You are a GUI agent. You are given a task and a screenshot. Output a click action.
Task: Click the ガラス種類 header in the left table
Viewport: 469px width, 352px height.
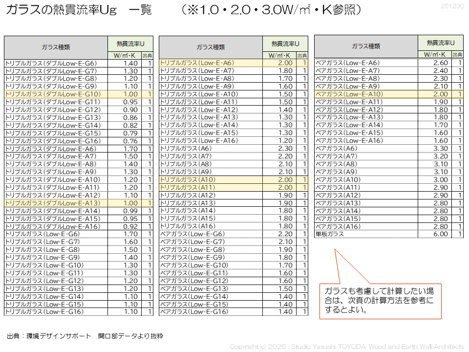[56, 47]
